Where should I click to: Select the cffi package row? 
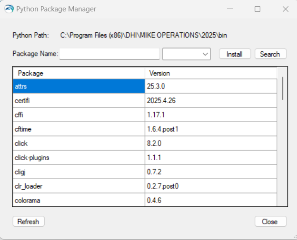tap(79, 115)
